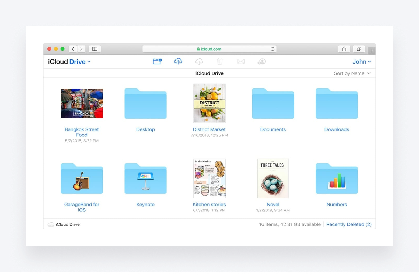Click the new tab plus button

pyautogui.click(x=372, y=50)
